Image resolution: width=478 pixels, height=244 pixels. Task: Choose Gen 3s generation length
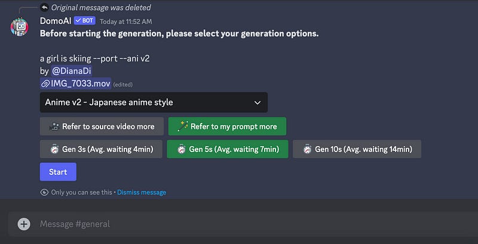coord(101,149)
